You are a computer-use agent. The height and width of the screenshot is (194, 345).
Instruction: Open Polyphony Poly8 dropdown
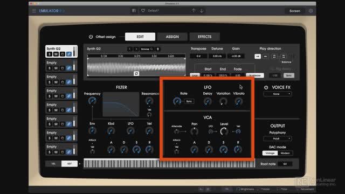point(278,138)
